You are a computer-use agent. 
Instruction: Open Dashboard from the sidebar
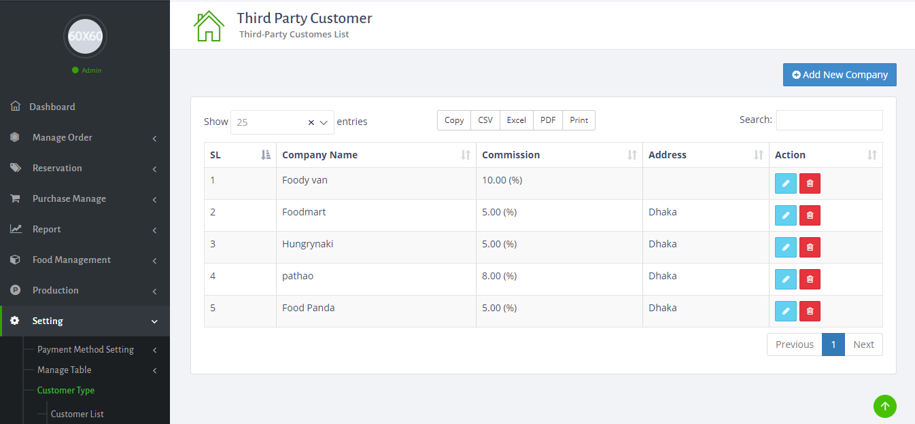tap(52, 107)
